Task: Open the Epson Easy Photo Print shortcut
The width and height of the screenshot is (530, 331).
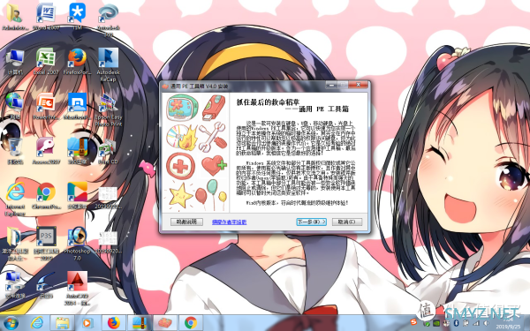Action: tap(108, 110)
